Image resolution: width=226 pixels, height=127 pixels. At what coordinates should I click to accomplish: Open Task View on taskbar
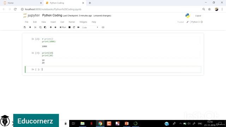(x=73, y=123)
